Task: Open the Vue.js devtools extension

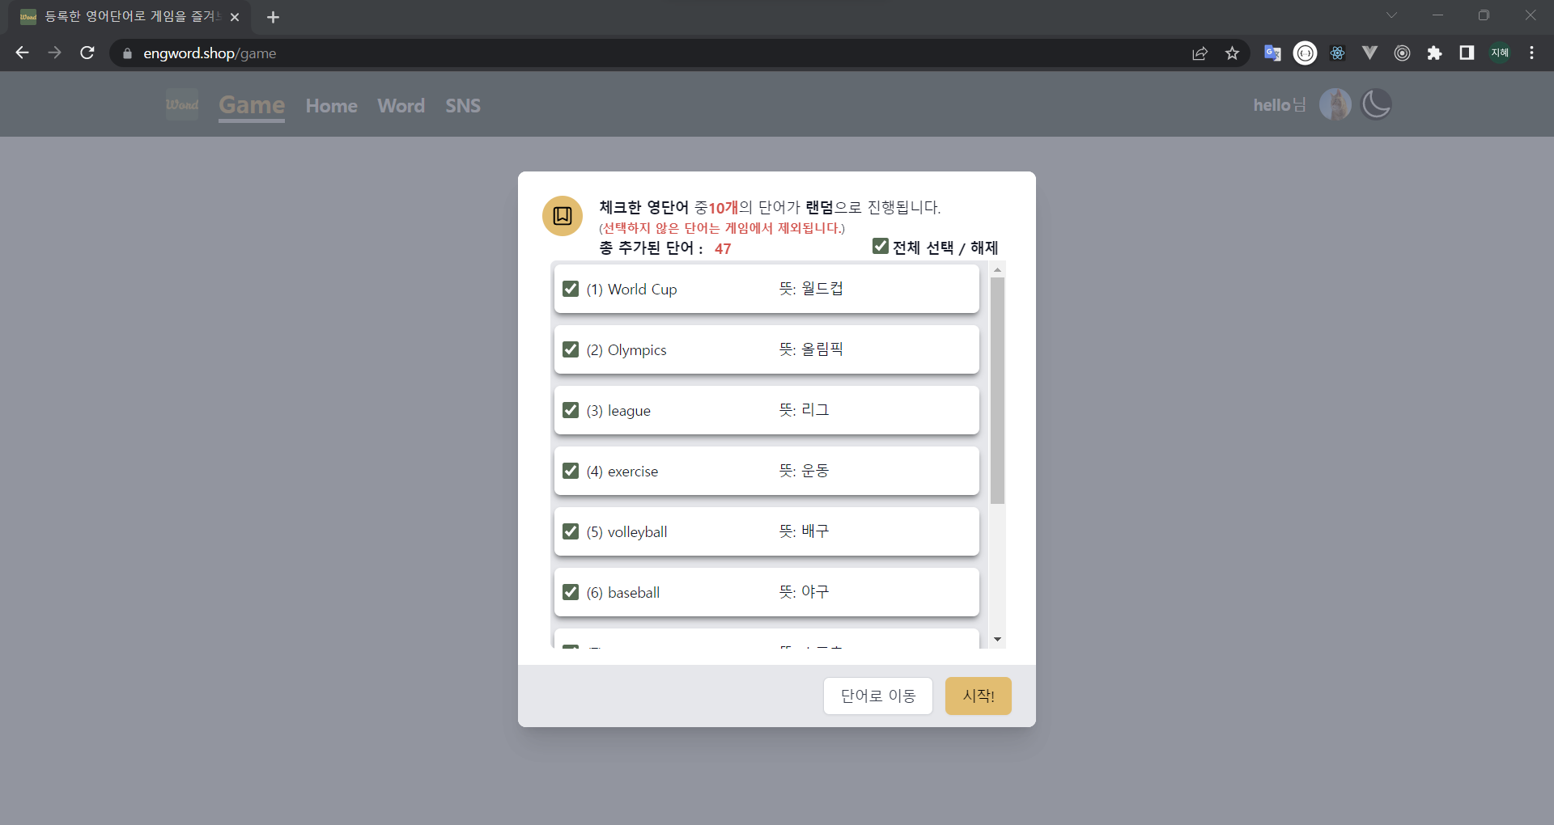Action: coord(1369,53)
